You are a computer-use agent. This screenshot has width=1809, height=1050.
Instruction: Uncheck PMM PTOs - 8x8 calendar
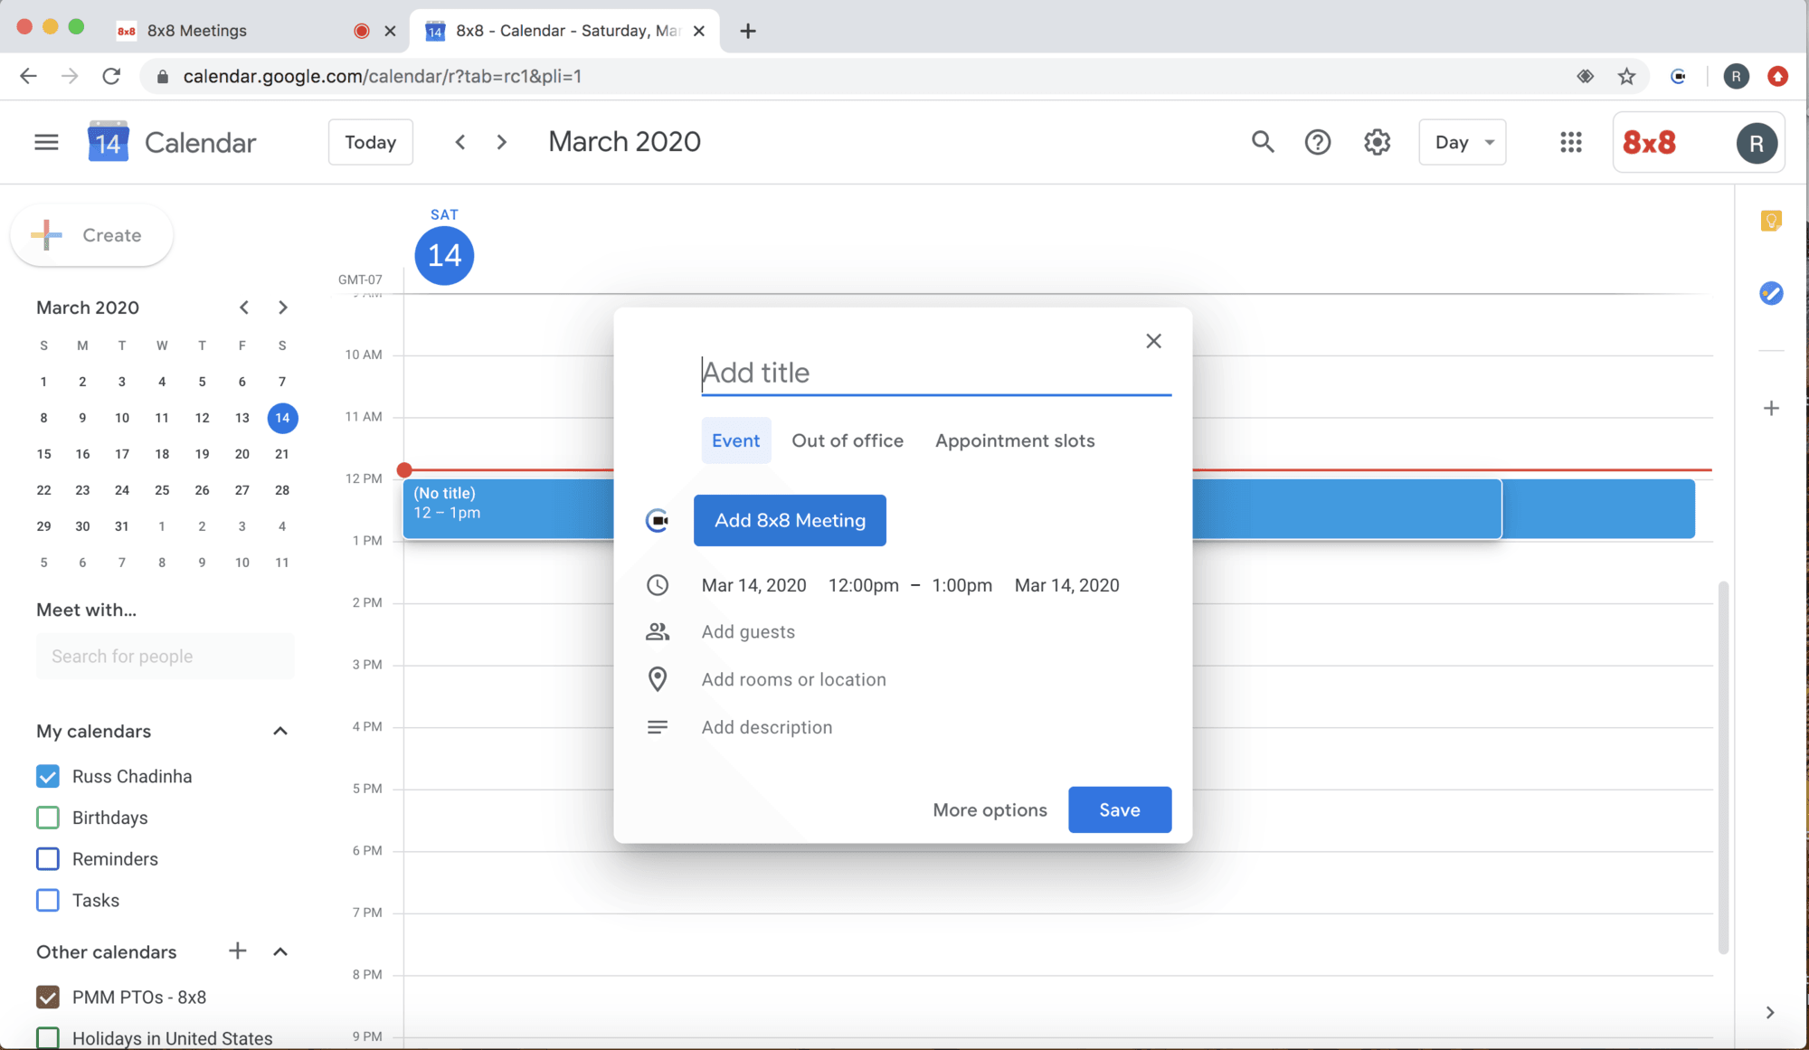48,997
